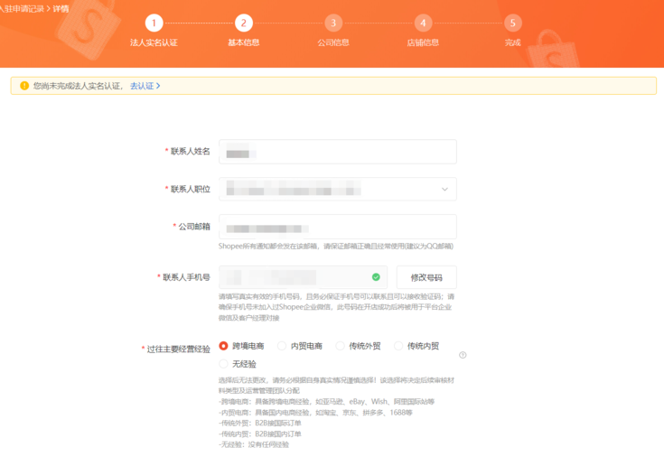Click step 4 circle 店铺信息
The image size is (664, 457).
[423, 23]
